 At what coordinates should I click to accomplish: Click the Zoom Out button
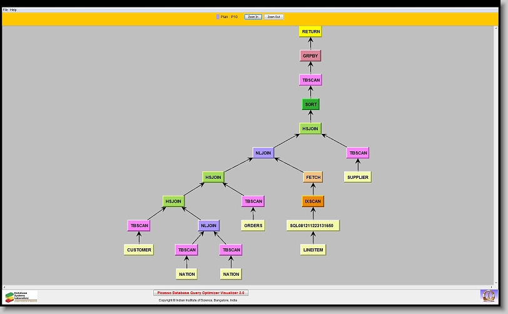point(273,17)
